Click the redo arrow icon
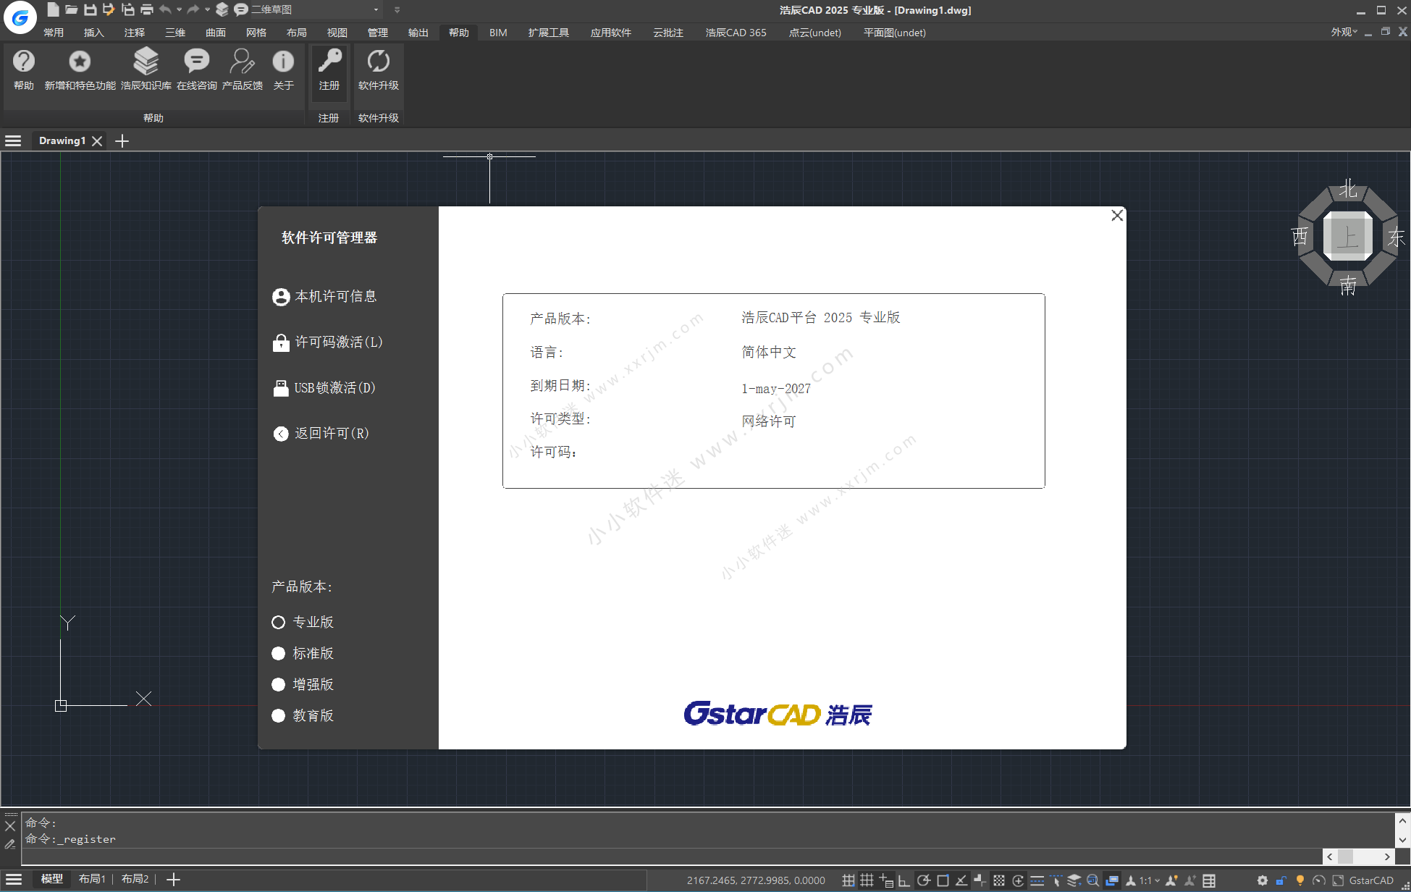The image size is (1411, 892). [193, 9]
